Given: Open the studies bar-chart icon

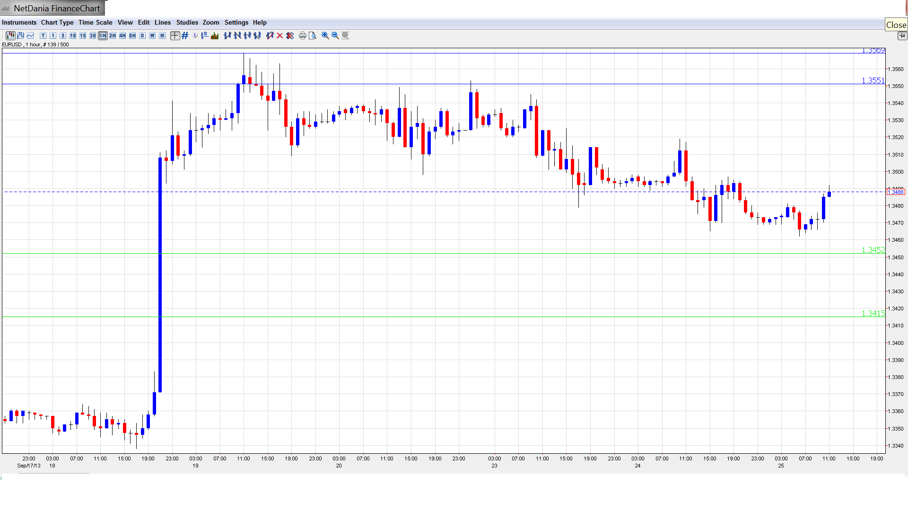Looking at the screenshot, I should [x=215, y=35].
